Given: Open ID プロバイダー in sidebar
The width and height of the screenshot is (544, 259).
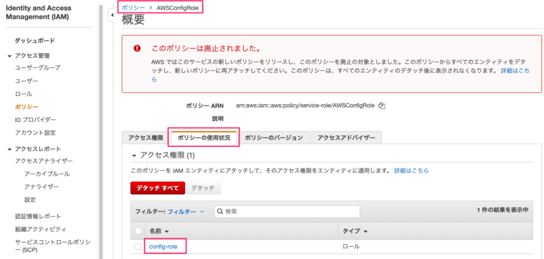Looking at the screenshot, I should click(x=35, y=120).
